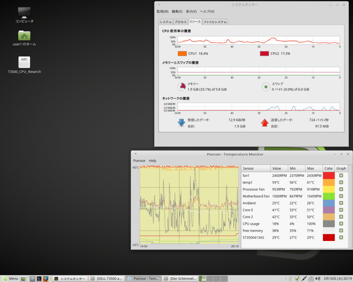Open the システムモニター window menu arrow
Viewport: 353px width, 282px height.
point(159,5)
